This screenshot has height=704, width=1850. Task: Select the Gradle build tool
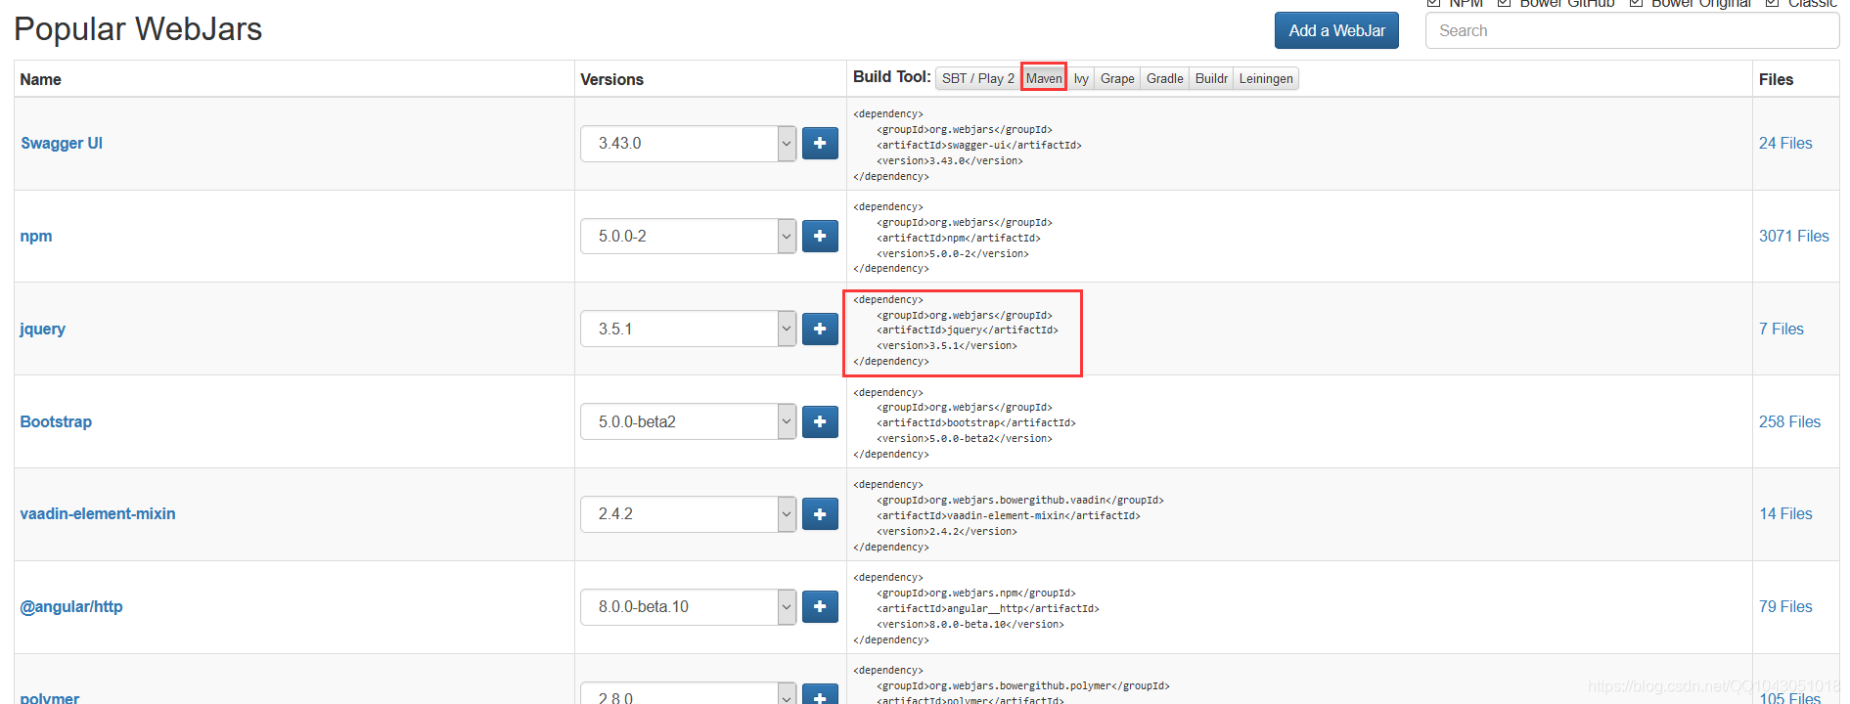click(x=1164, y=78)
